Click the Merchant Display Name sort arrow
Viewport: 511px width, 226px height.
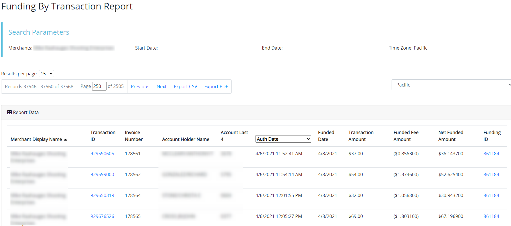tap(65, 139)
